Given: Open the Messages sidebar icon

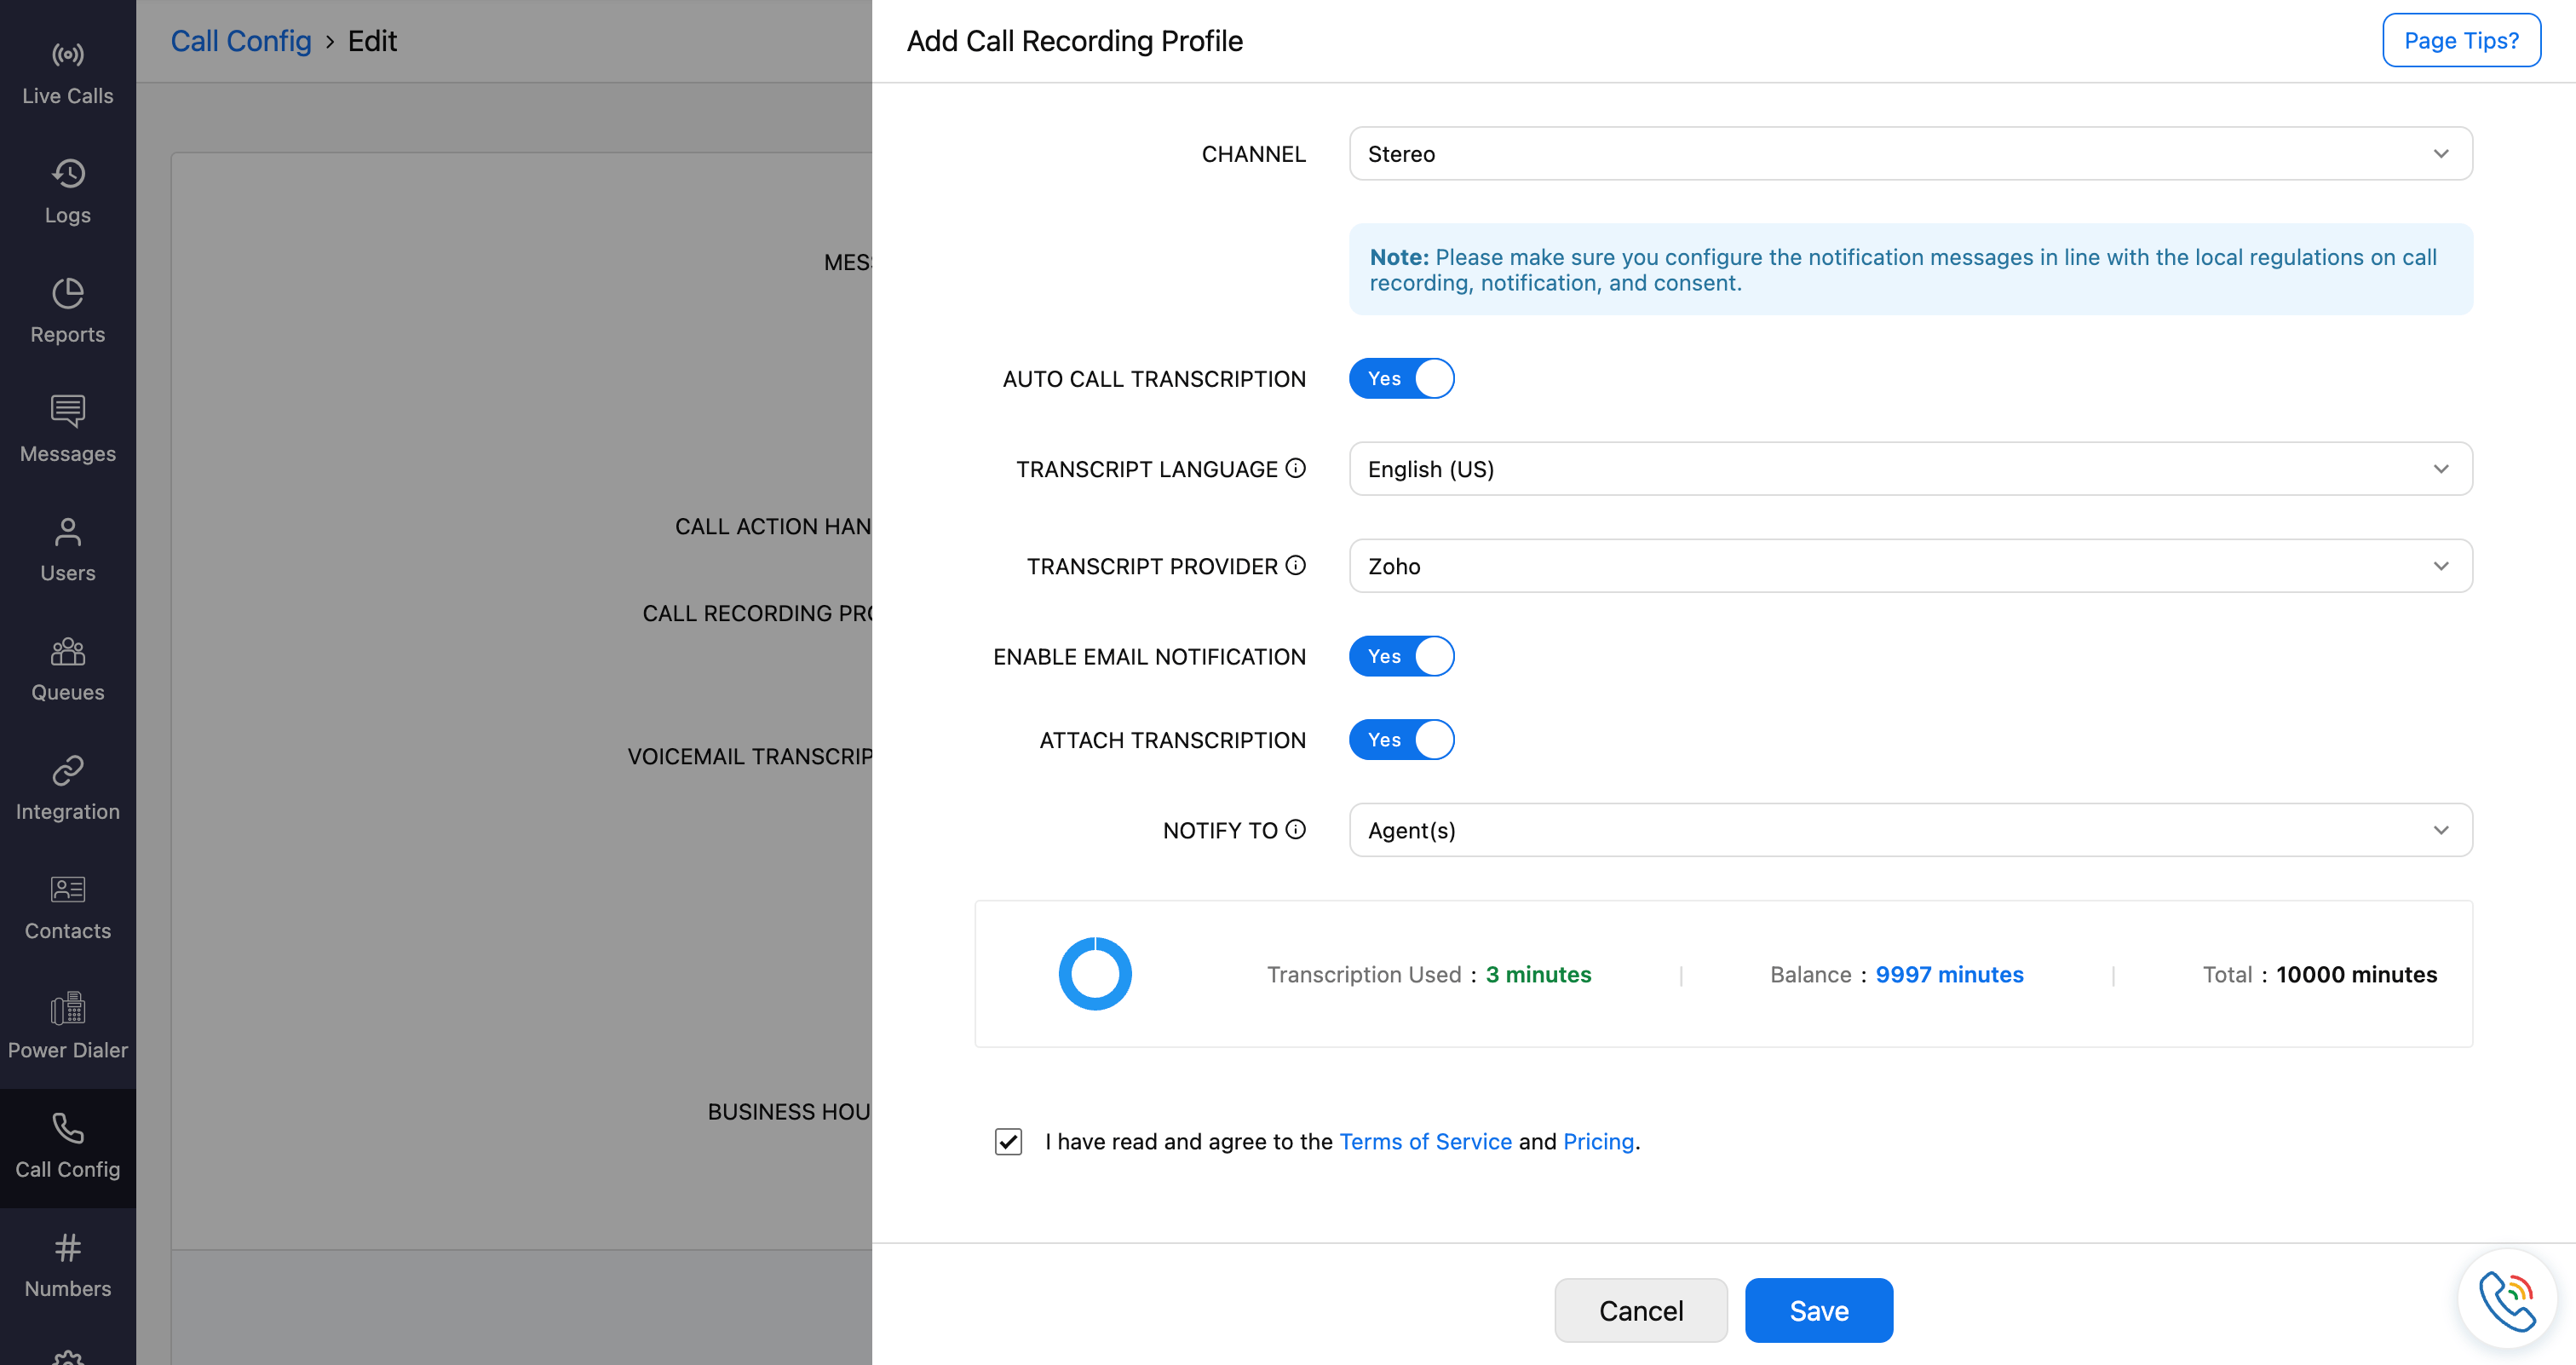Looking at the screenshot, I should [x=67, y=411].
